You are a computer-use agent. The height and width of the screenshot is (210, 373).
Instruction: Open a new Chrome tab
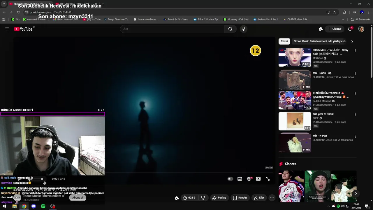coord(103,4)
